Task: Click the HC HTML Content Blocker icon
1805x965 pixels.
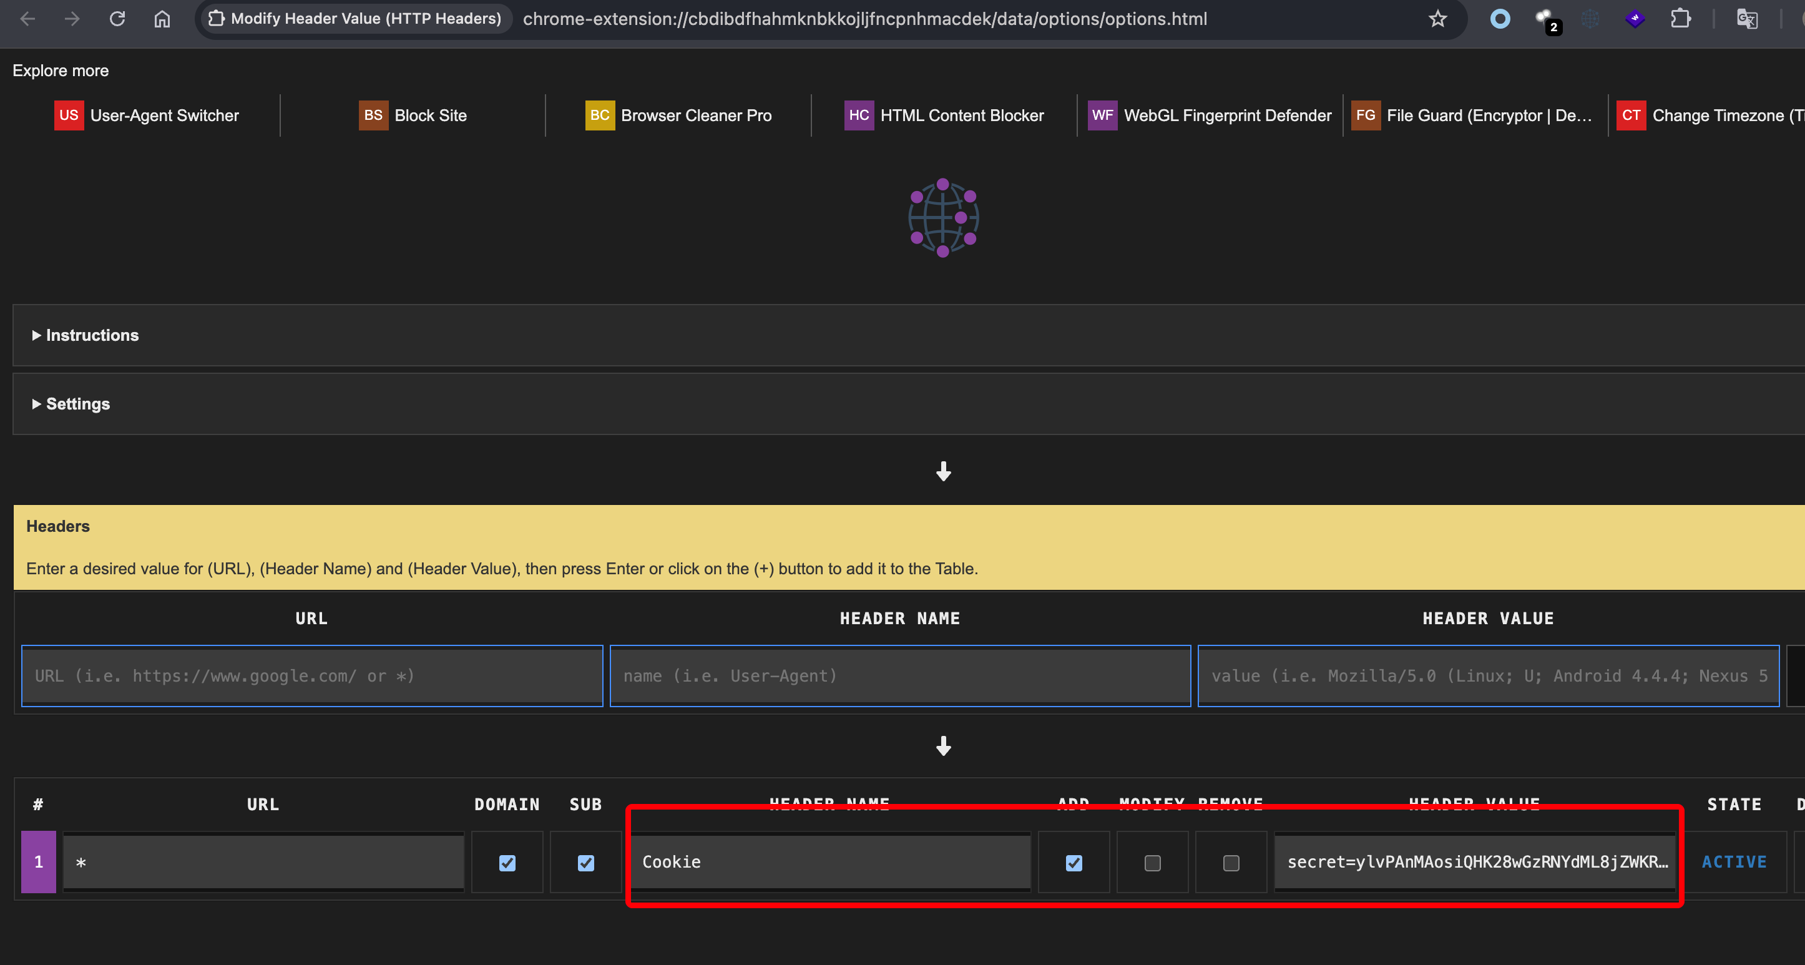Action: pos(858,115)
